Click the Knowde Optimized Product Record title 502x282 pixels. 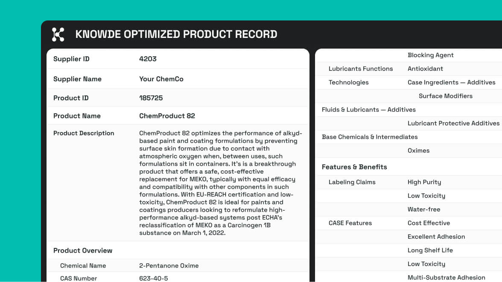coord(176,35)
